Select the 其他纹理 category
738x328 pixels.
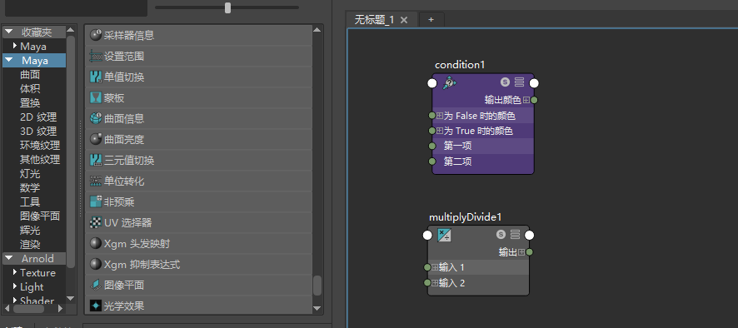40,160
